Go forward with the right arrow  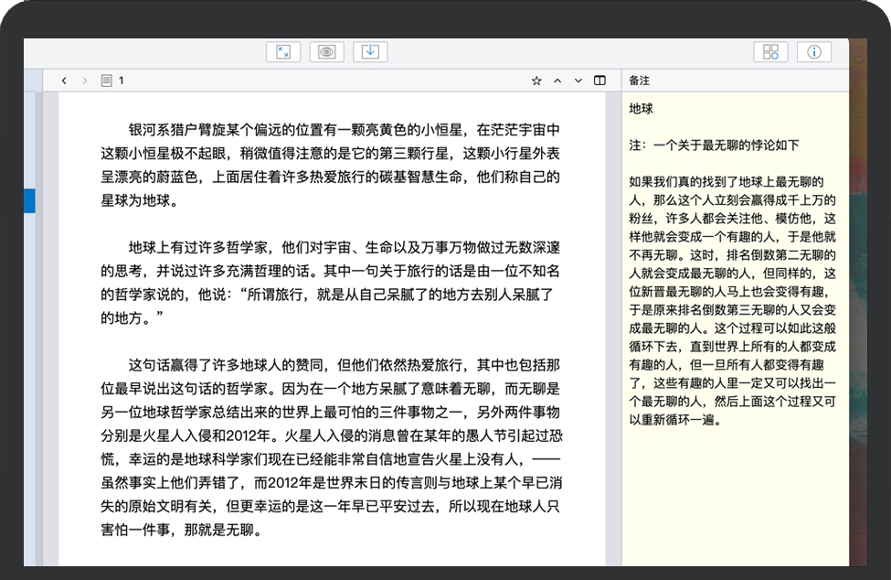click(85, 81)
